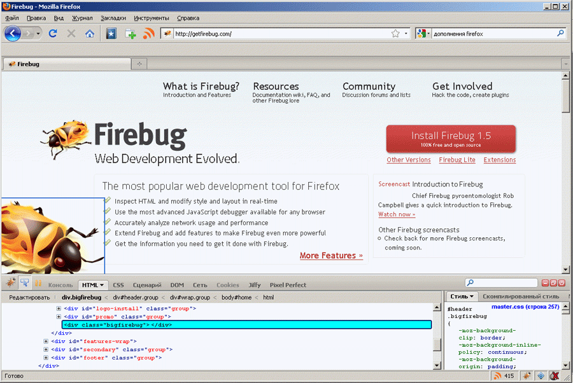The image size is (573, 383).
Task: Expand the div id promo node
Action: [59, 317]
